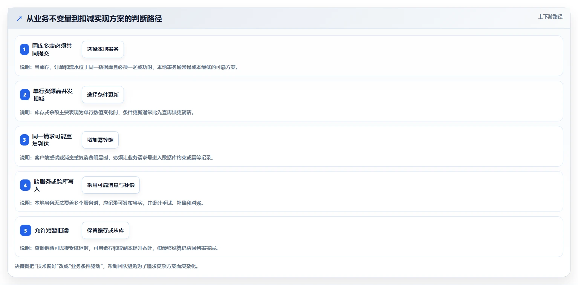
Task: Click the note starting 说明：当库存、订单和流水
Action: click(x=129, y=67)
